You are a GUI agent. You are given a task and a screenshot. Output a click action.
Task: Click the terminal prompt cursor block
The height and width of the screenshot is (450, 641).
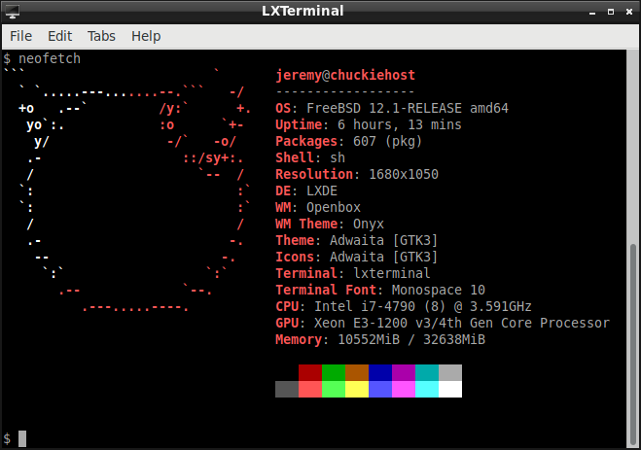22,438
